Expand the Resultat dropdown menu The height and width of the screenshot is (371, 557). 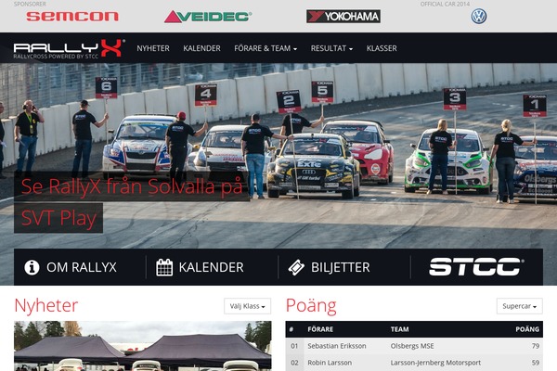point(331,48)
